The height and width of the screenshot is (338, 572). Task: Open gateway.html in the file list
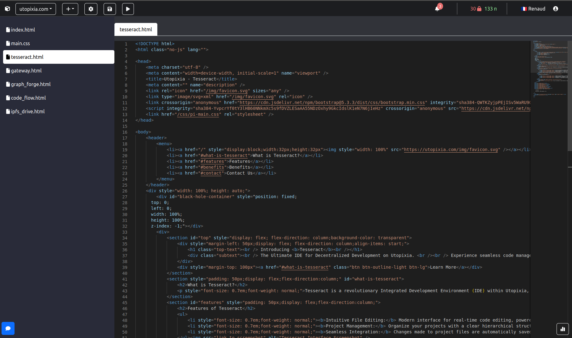click(59, 71)
